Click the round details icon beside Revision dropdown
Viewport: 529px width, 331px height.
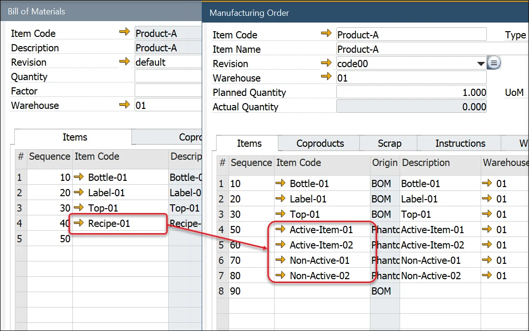click(494, 63)
